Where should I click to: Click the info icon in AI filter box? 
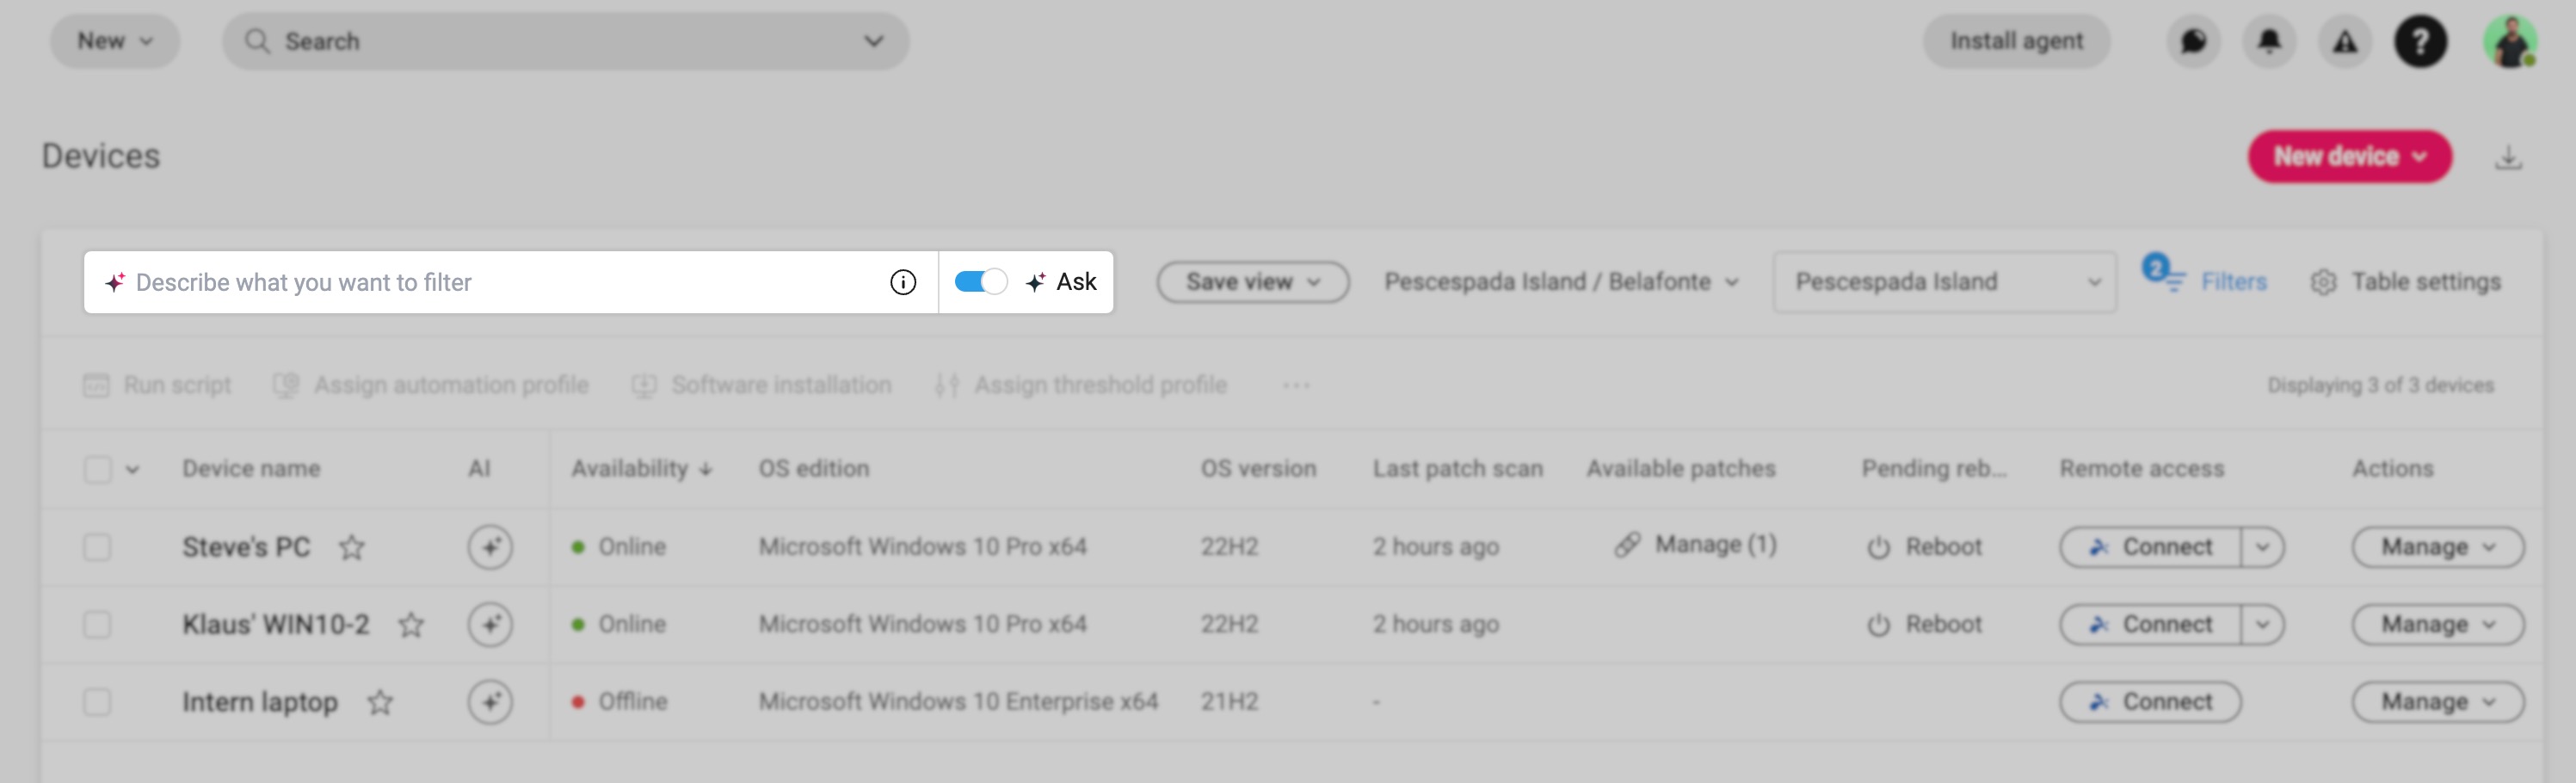coord(902,283)
